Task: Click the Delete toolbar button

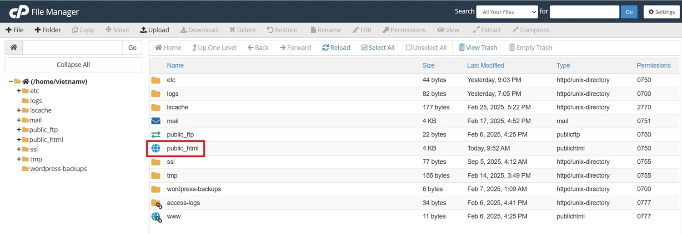Action: pyautogui.click(x=242, y=30)
